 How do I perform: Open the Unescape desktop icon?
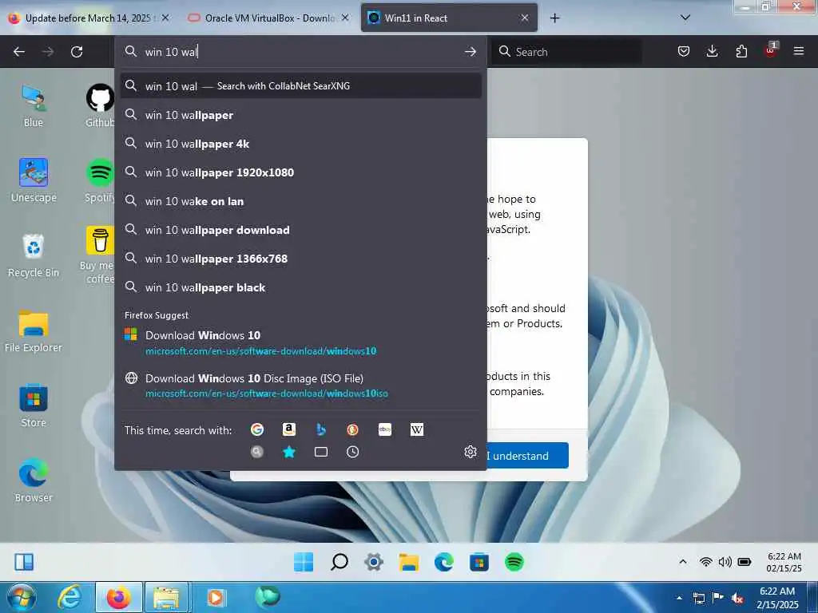click(x=34, y=181)
